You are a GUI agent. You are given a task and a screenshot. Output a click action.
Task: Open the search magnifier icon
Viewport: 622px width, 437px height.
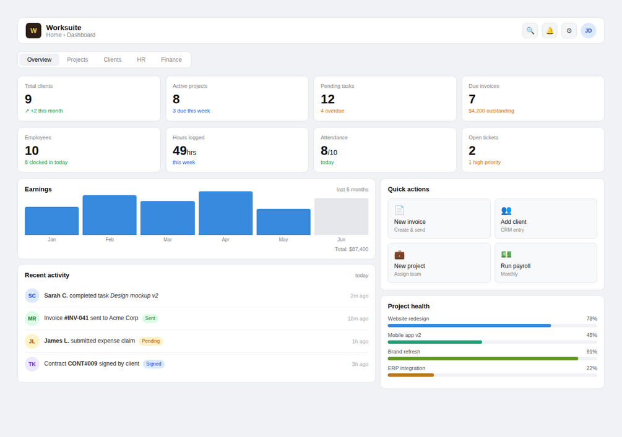click(530, 30)
